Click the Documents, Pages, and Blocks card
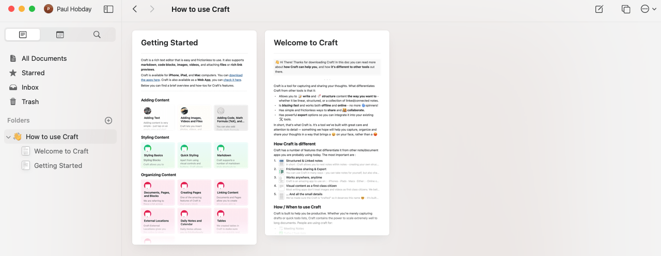This screenshot has height=256, width=661. click(159, 192)
